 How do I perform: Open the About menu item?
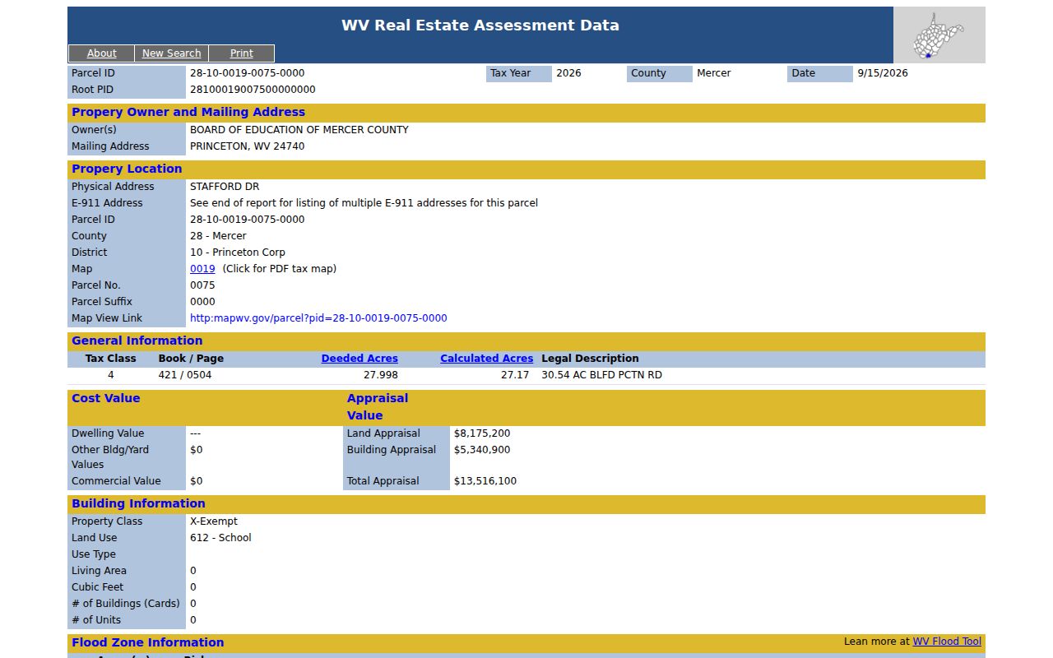coord(101,53)
